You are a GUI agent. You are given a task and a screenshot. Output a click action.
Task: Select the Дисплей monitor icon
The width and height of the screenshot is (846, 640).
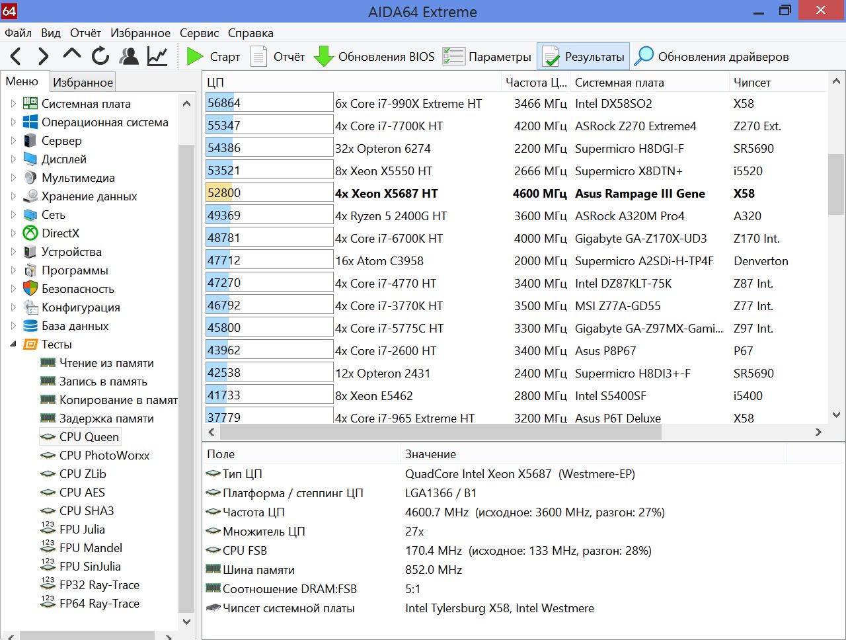30,159
